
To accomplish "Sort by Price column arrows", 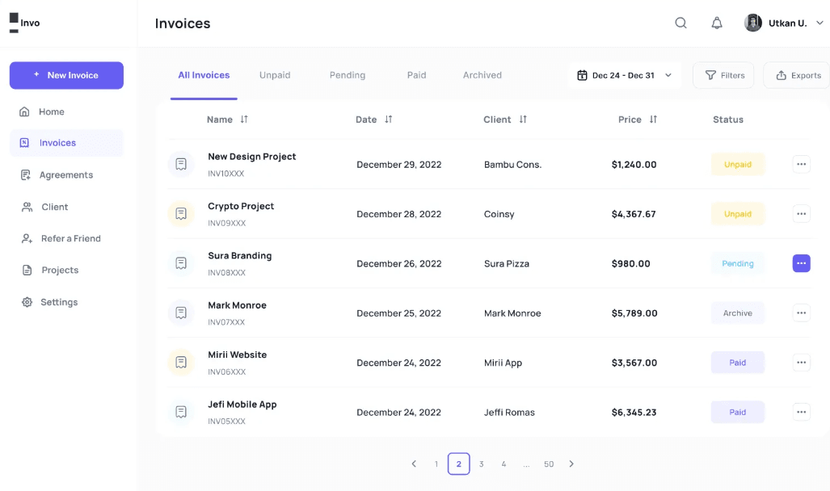I will 653,119.
